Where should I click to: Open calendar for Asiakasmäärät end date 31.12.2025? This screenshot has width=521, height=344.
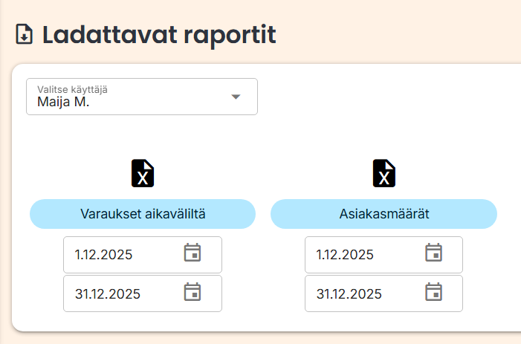tap(433, 292)
